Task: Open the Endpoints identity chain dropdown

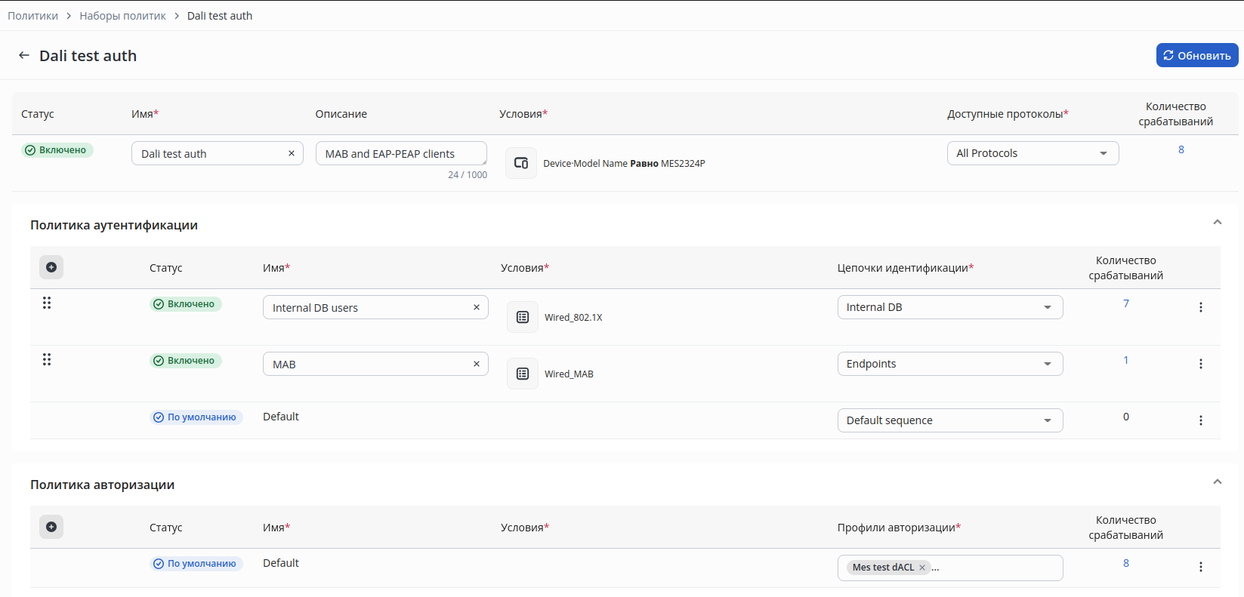Action: (949, 364)
